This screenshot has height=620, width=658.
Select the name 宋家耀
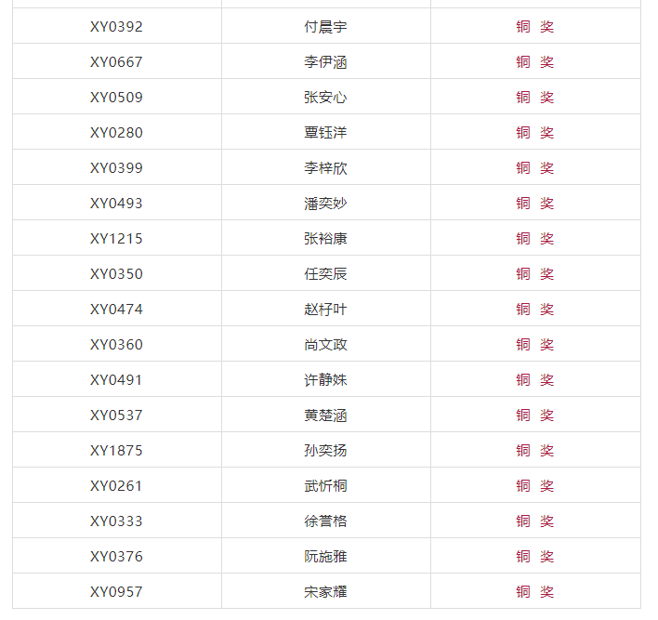(x=325, y=592)
